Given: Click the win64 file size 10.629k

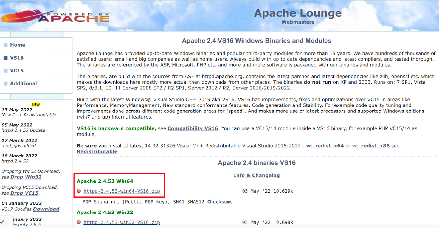Looking at the screenshot, I should [283, 191].
